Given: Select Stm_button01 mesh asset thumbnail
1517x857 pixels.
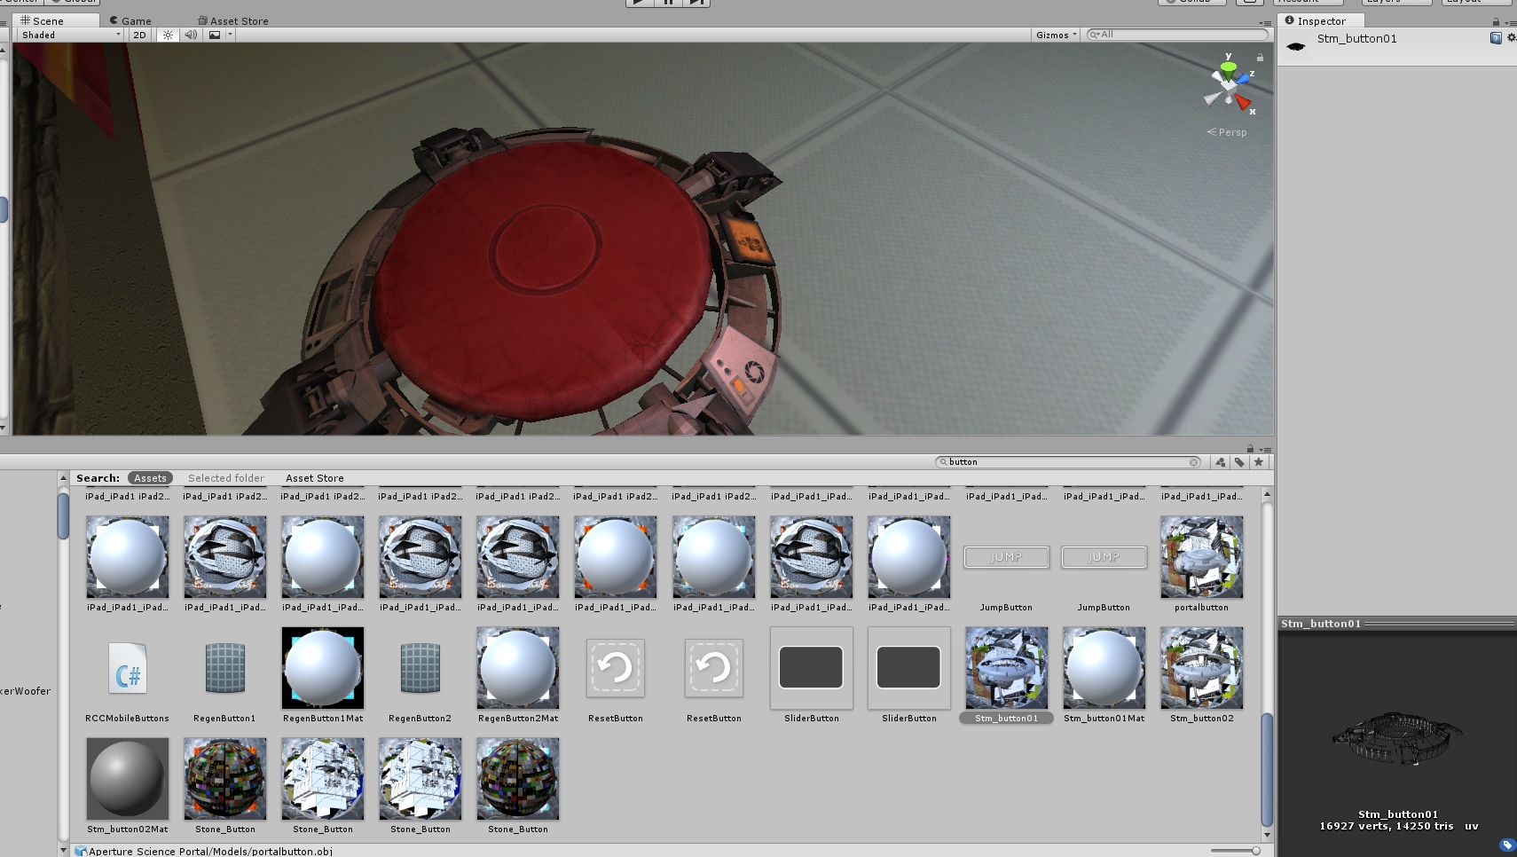Looking at the screenshot, I should (1007, 668).
